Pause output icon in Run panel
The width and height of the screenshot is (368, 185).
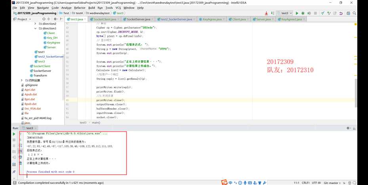coord(14,145)
